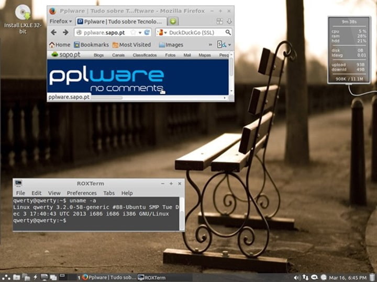Follow the Mail link on sapo bar
This screenshot has height=282, width=377.
[x=187, y=55]
